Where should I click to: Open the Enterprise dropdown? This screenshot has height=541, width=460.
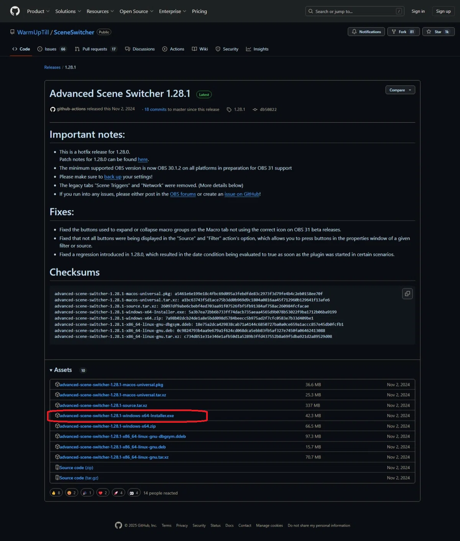(173, 12)
